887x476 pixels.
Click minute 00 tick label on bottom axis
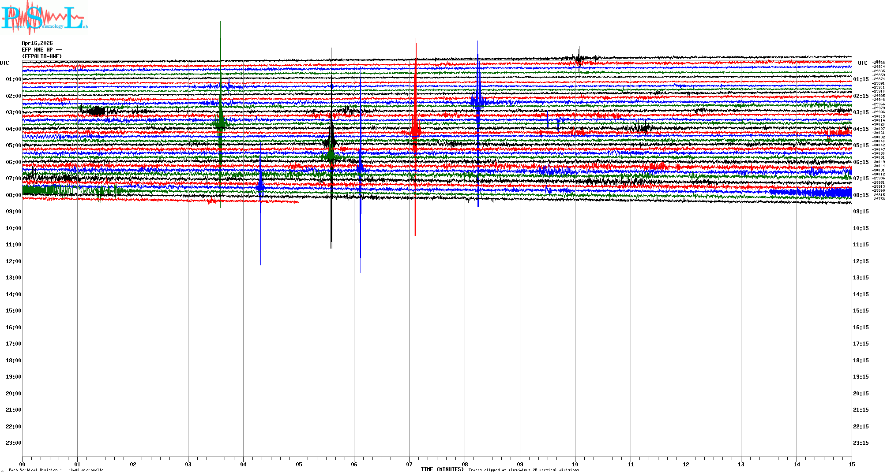point(23,465)
